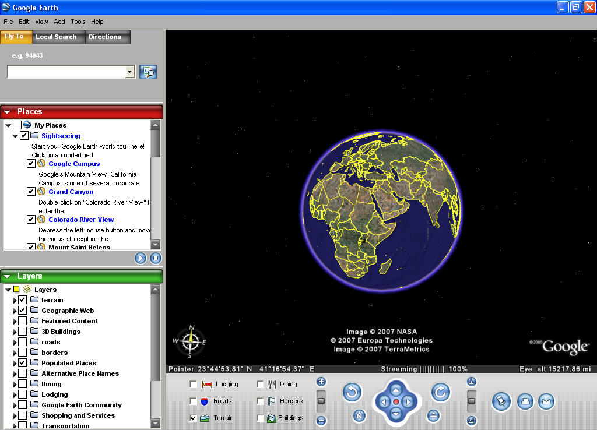Open the Colorado River View link
Screen dimensions: 597x430
(81, 220)
